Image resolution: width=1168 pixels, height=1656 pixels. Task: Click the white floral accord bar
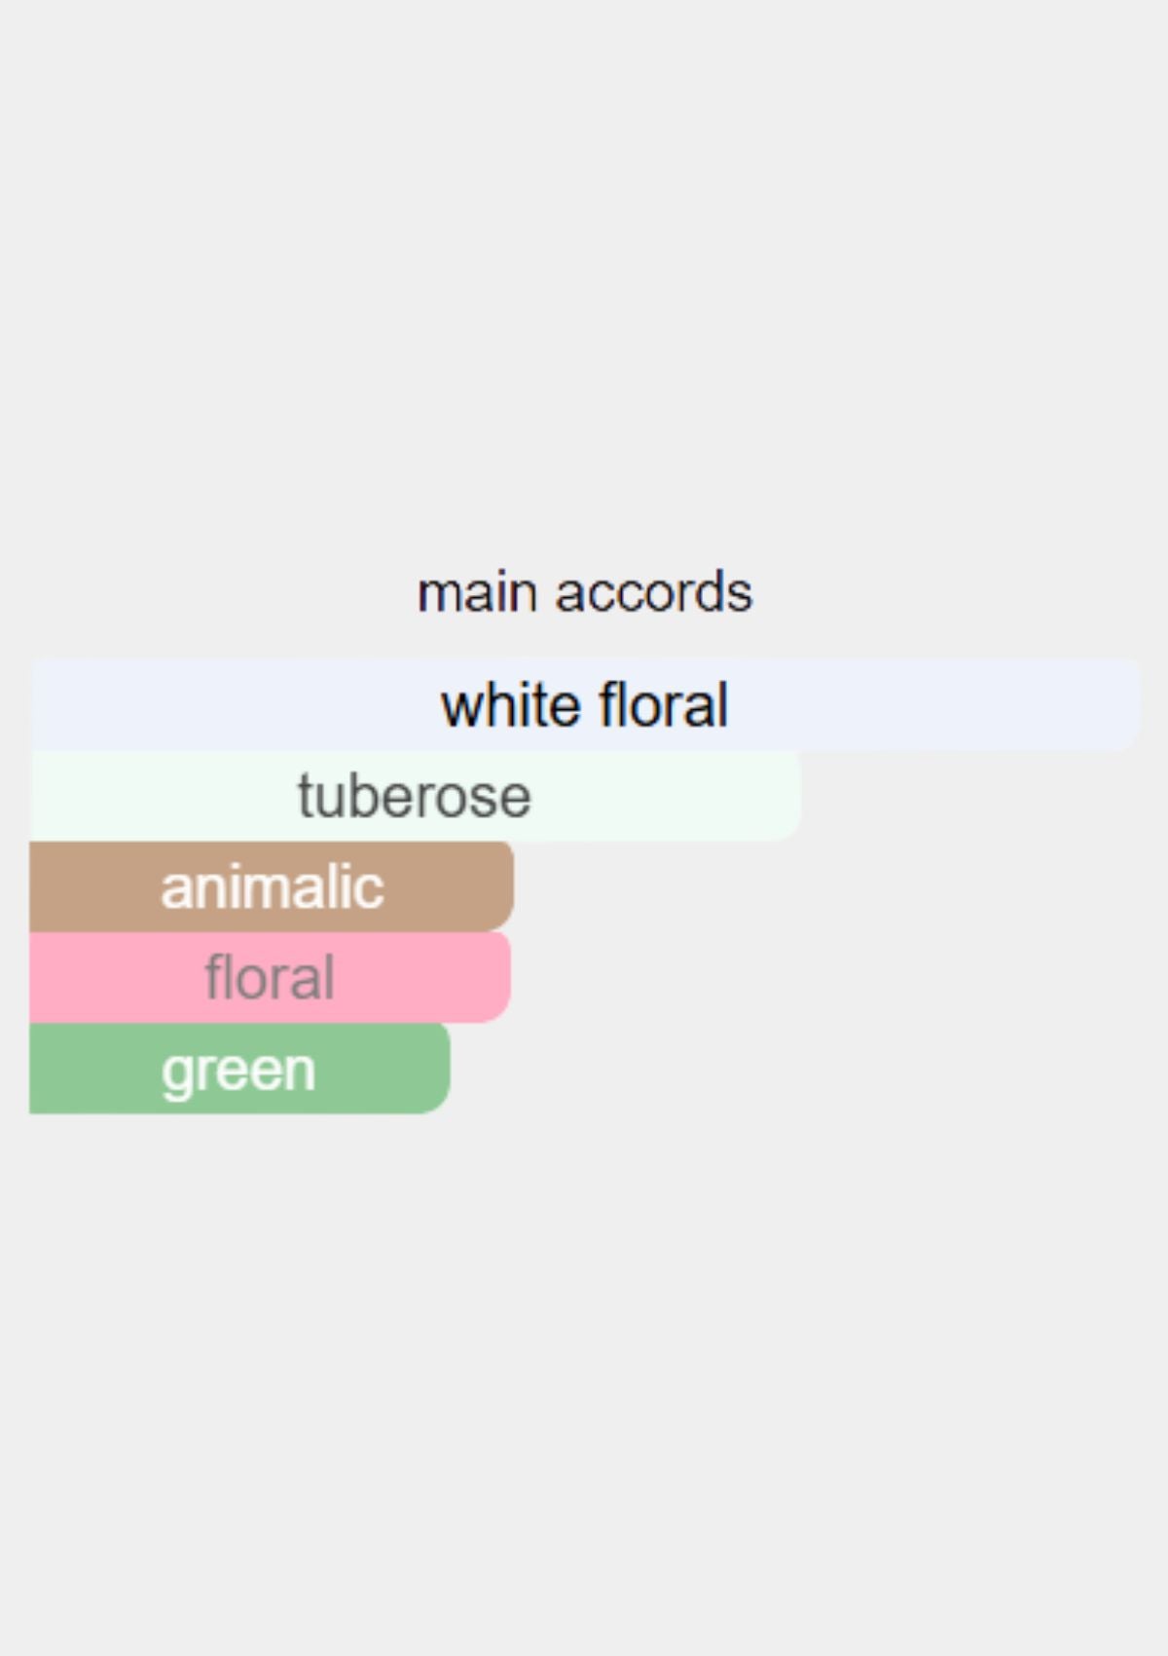click(585, 704)
